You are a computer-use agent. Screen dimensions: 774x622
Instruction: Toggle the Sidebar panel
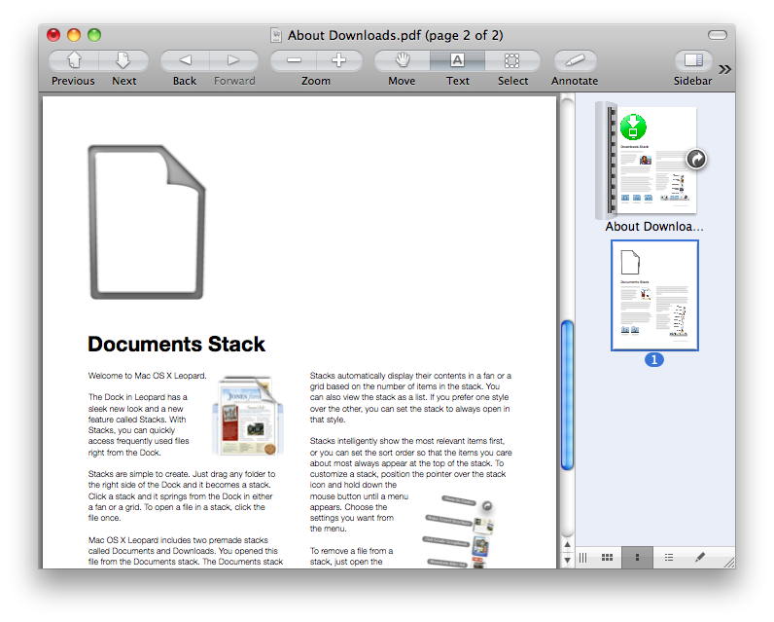[692, 60]
